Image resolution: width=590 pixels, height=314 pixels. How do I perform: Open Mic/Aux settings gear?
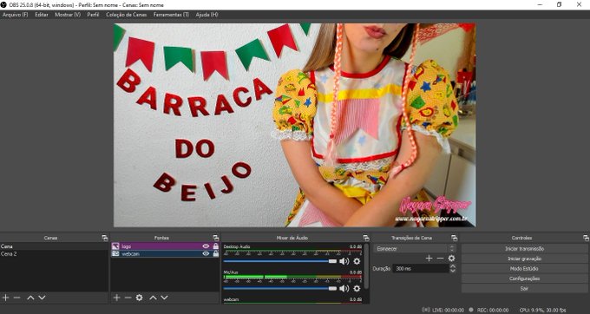pos(357,289)
